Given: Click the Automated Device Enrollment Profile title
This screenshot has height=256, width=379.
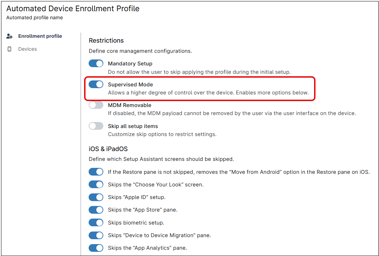Looking at the screenshot, I should coord(73,9).
